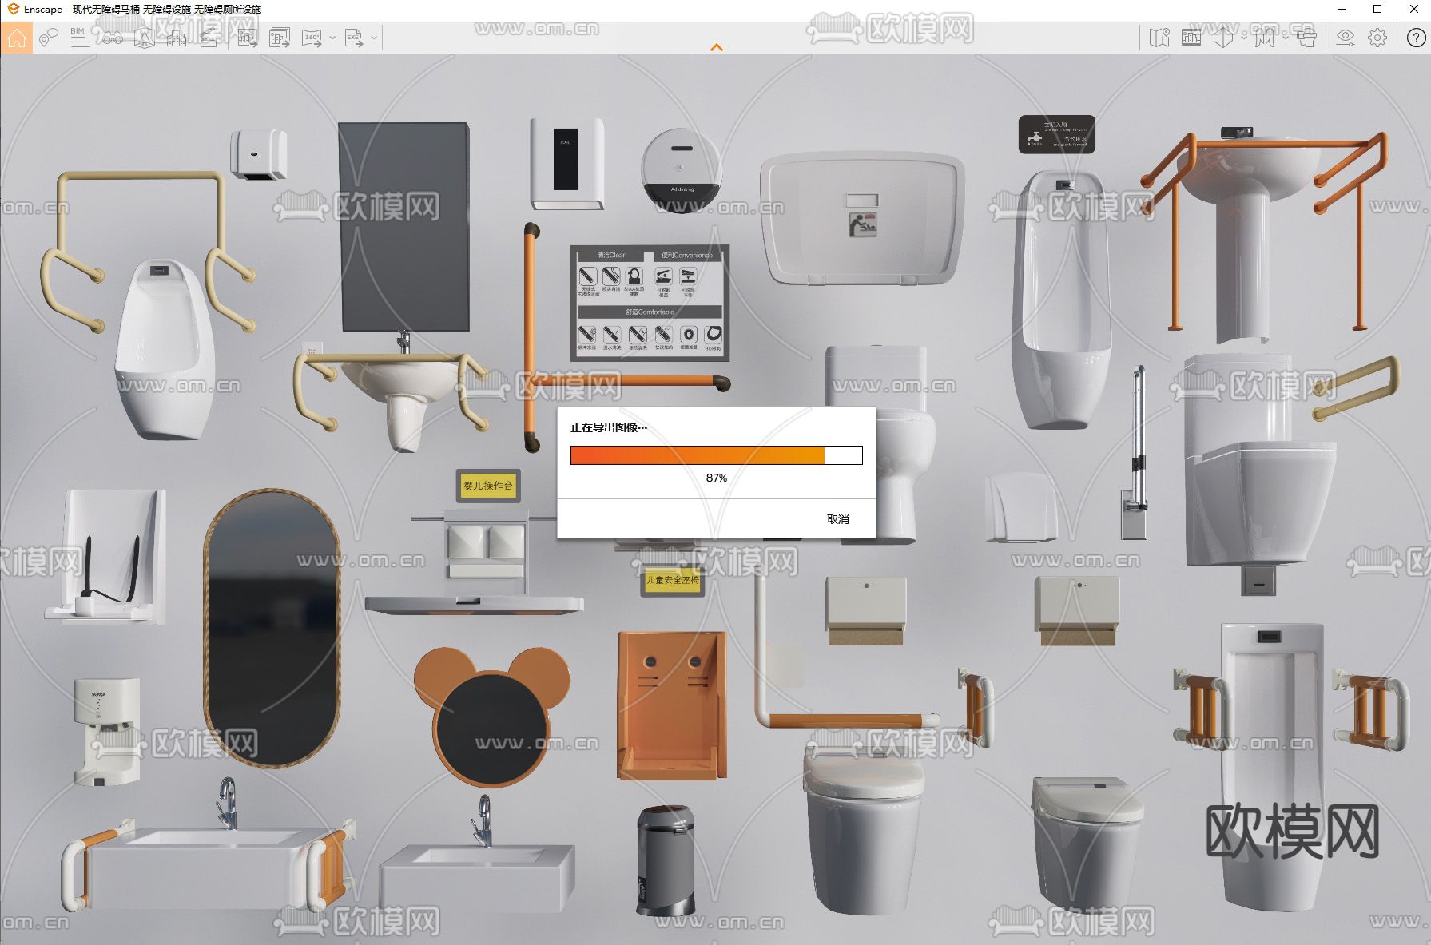Click the Home view icon
The height and width of the screenshot is (945, 1431).
tap(17, 38)
